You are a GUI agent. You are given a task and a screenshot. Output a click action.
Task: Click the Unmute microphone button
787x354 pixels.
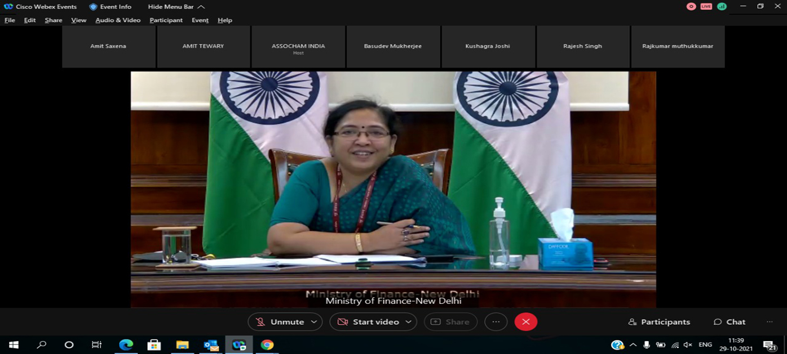(x=280, y=322)
